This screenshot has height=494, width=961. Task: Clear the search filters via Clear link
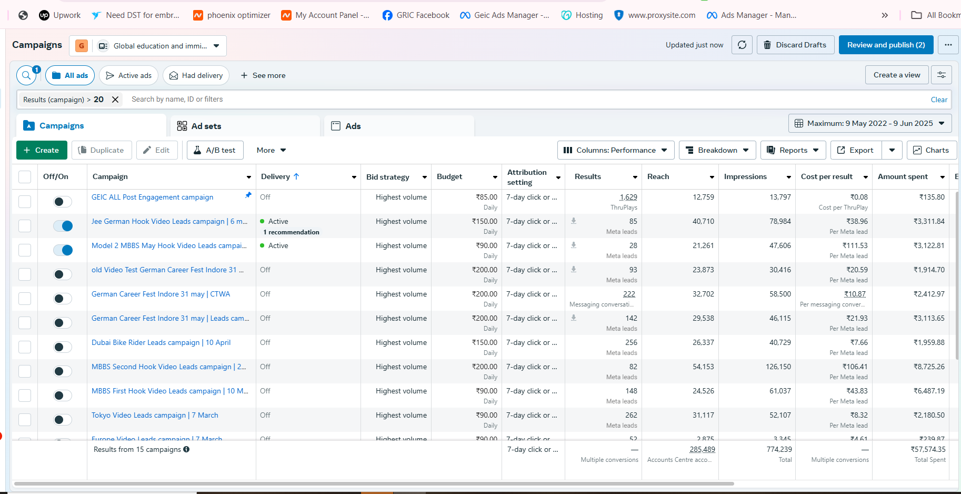pos(939,100)
